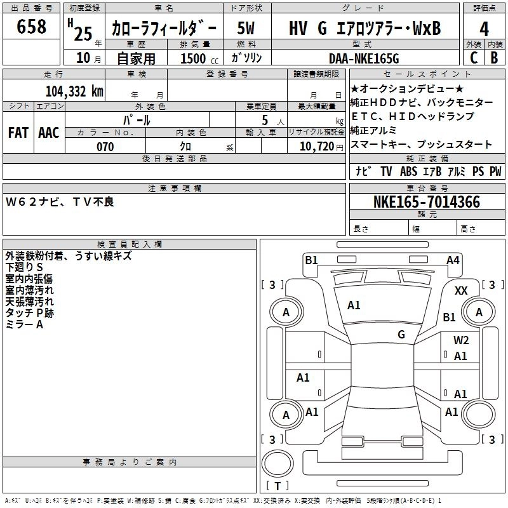Click mileage 104,332 km
Viewport: 508px width, 508px height.
click(74, 91)
